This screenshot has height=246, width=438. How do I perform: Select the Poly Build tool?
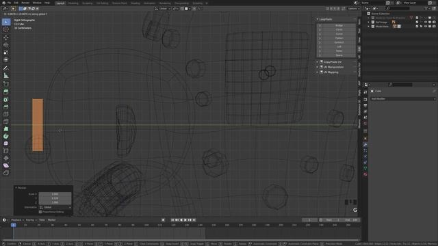(x=6, y=129)
